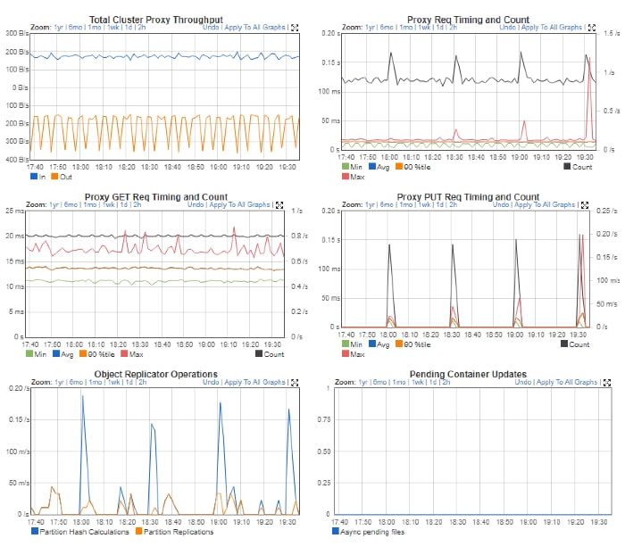Apply To All Graphs from Object Replicator Operations

254,382
